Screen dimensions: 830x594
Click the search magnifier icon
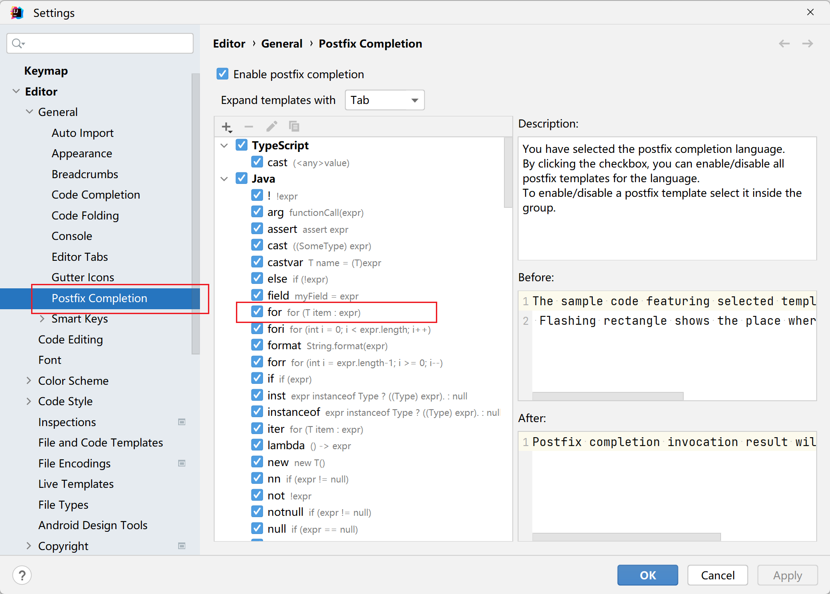18,44
